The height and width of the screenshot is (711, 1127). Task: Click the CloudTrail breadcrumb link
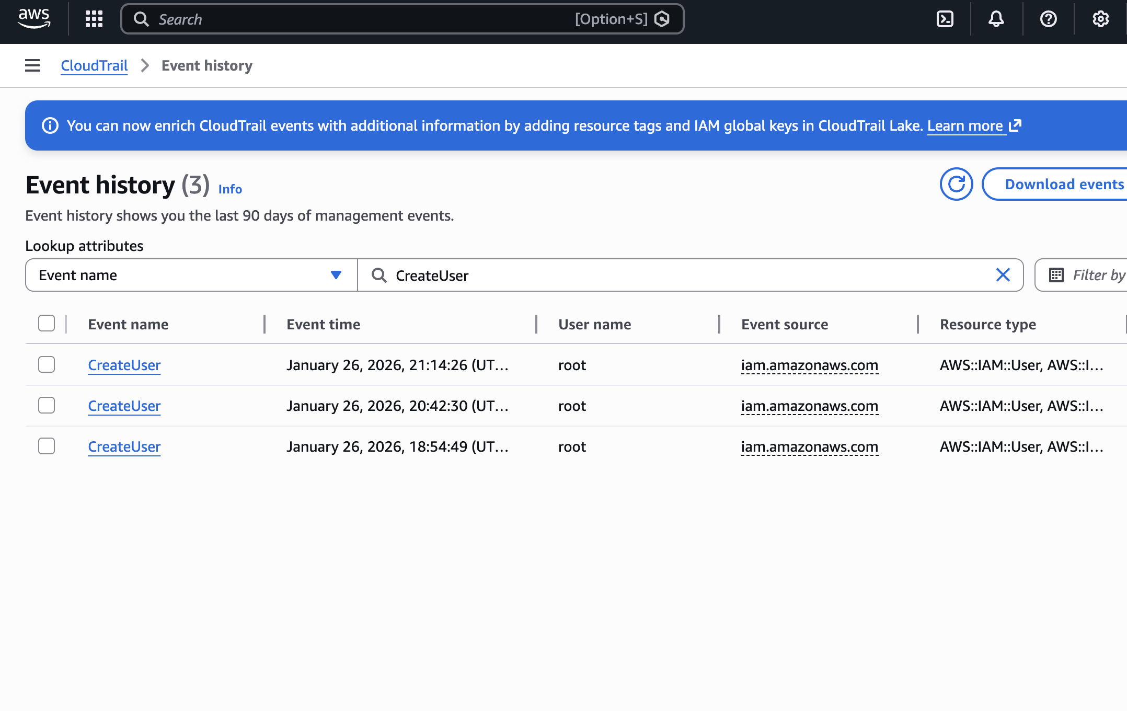(x=94, y=65)
